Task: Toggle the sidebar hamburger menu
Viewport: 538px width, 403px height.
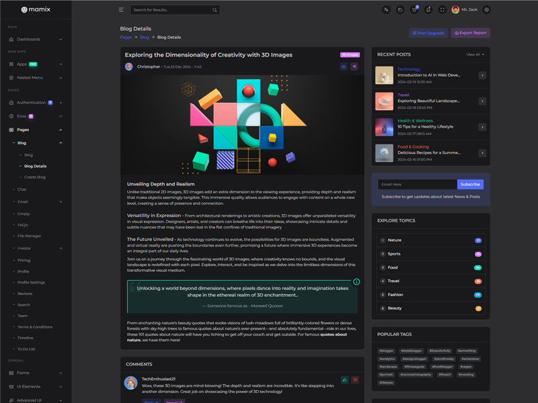Action: click(121, 10)
